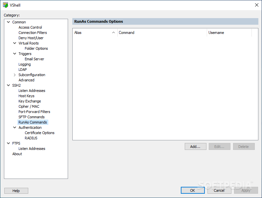
Task: Open Key Exchange settings
Action: tap(30, 101)
